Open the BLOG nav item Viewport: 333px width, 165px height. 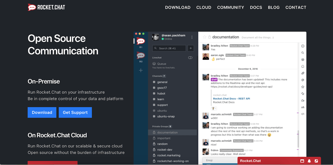tap(274, 7)
